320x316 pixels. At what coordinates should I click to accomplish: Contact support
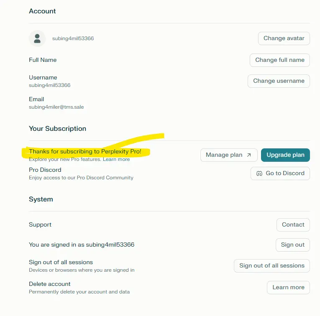coord(293,225)
